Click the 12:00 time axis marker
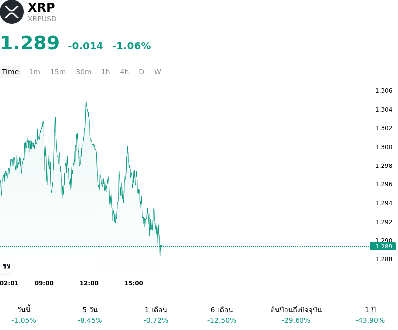Image resolution: width=398 pixels, height=330 pixels. 89,283
